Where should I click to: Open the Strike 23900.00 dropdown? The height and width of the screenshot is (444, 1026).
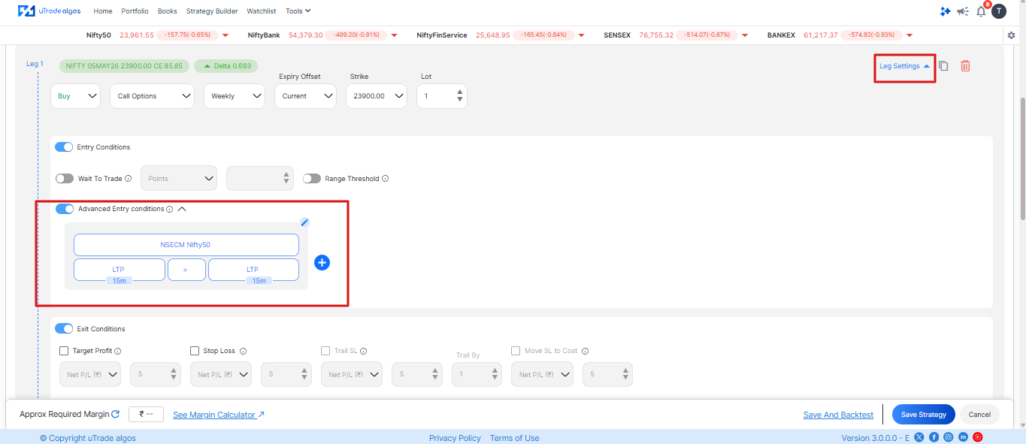pyautogui.click(x=377, y=96)
